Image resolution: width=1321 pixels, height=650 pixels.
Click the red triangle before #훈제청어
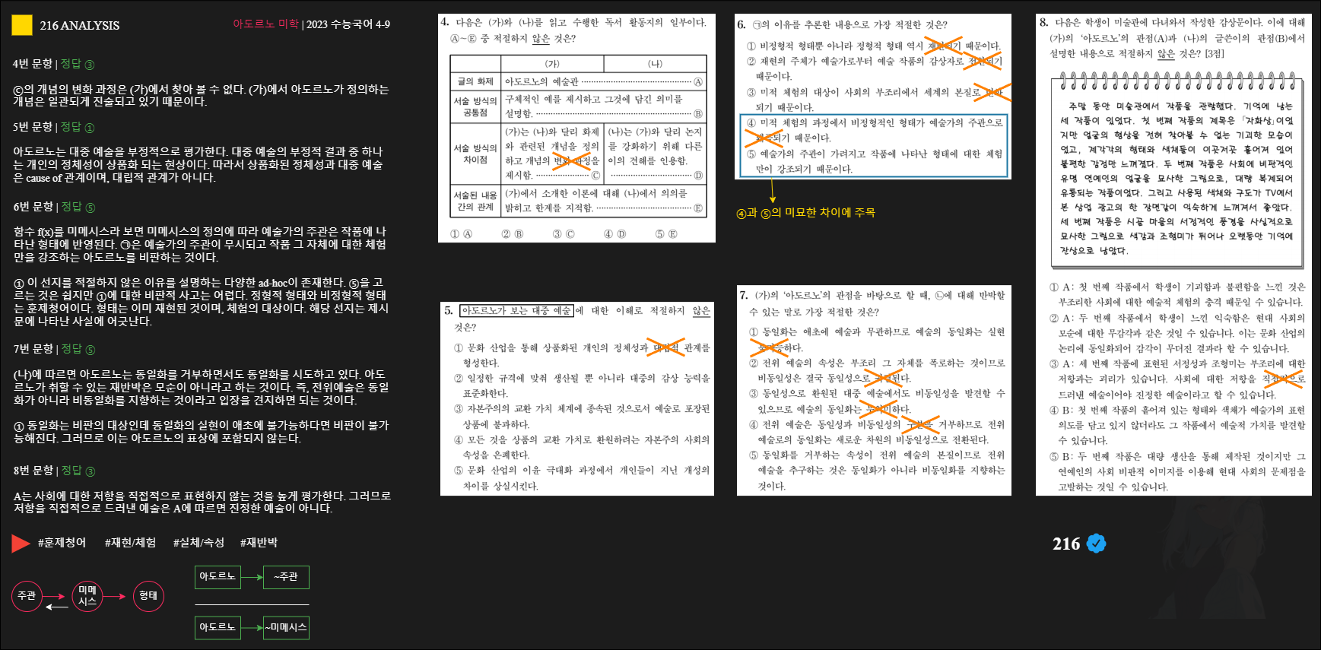(x=21, y=543)
